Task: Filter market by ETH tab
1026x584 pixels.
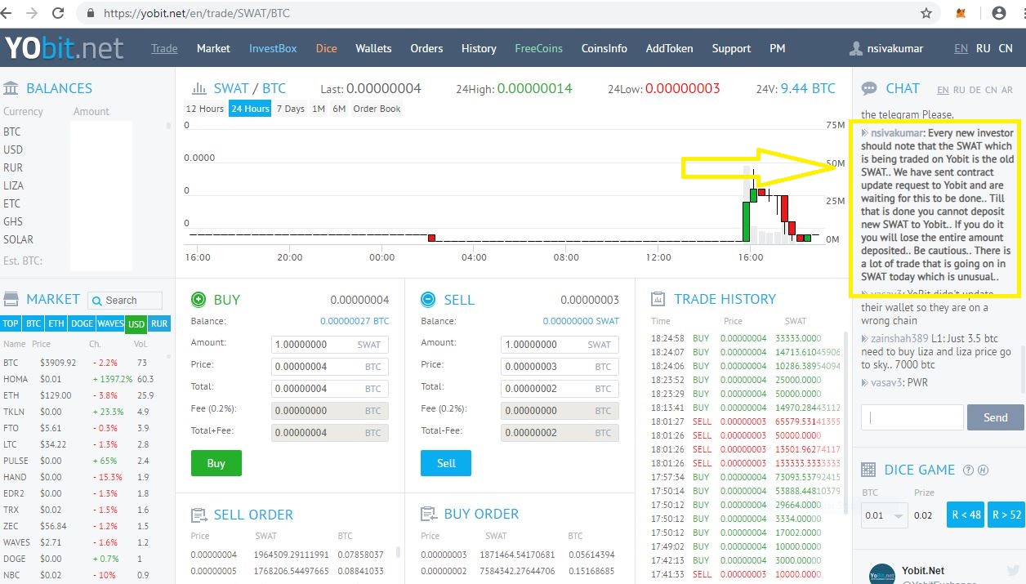Action: 56,323
